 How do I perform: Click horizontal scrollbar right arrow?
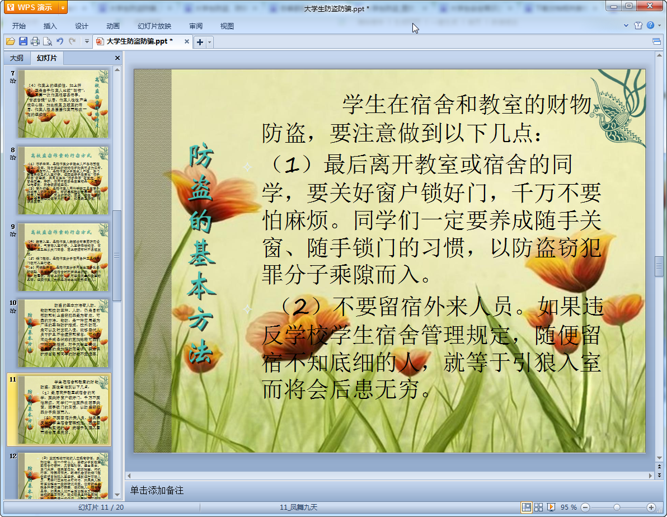coord(650,475)
